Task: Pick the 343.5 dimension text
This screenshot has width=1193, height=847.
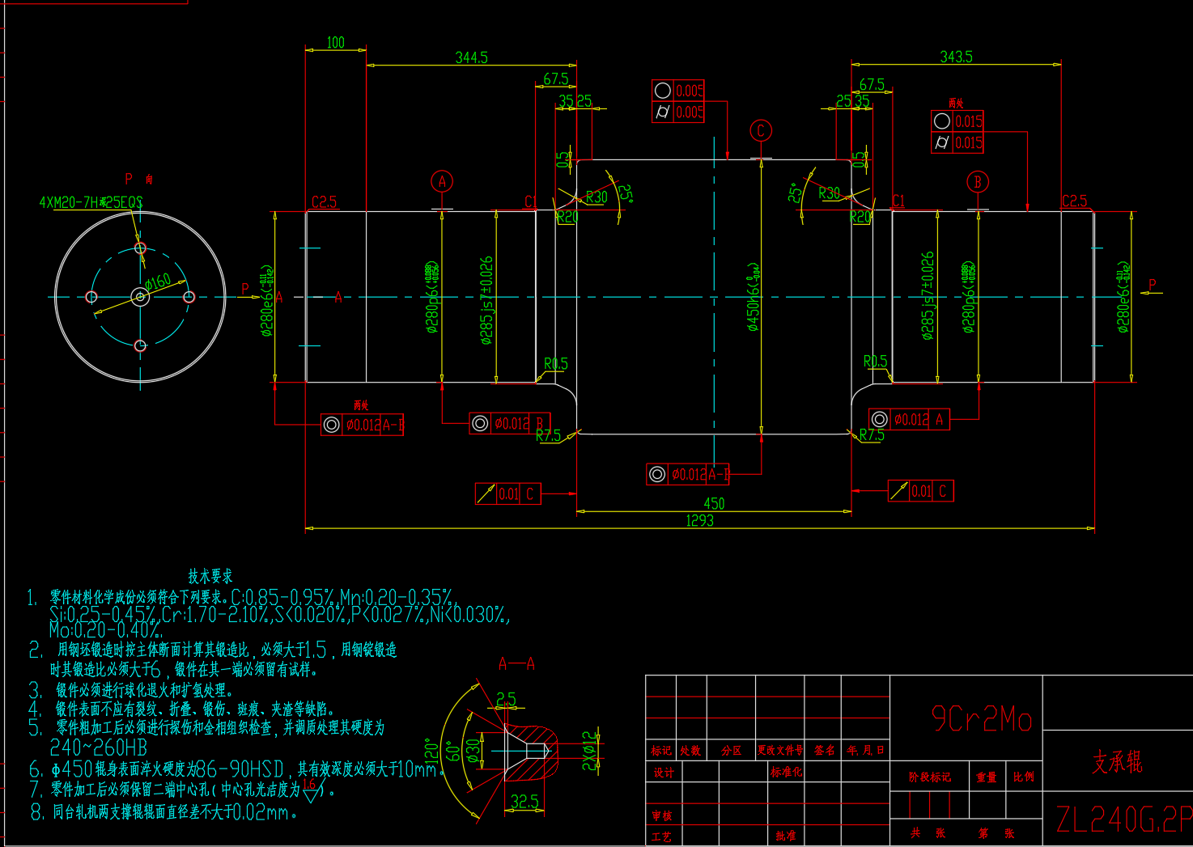Action: coord(956,57)
